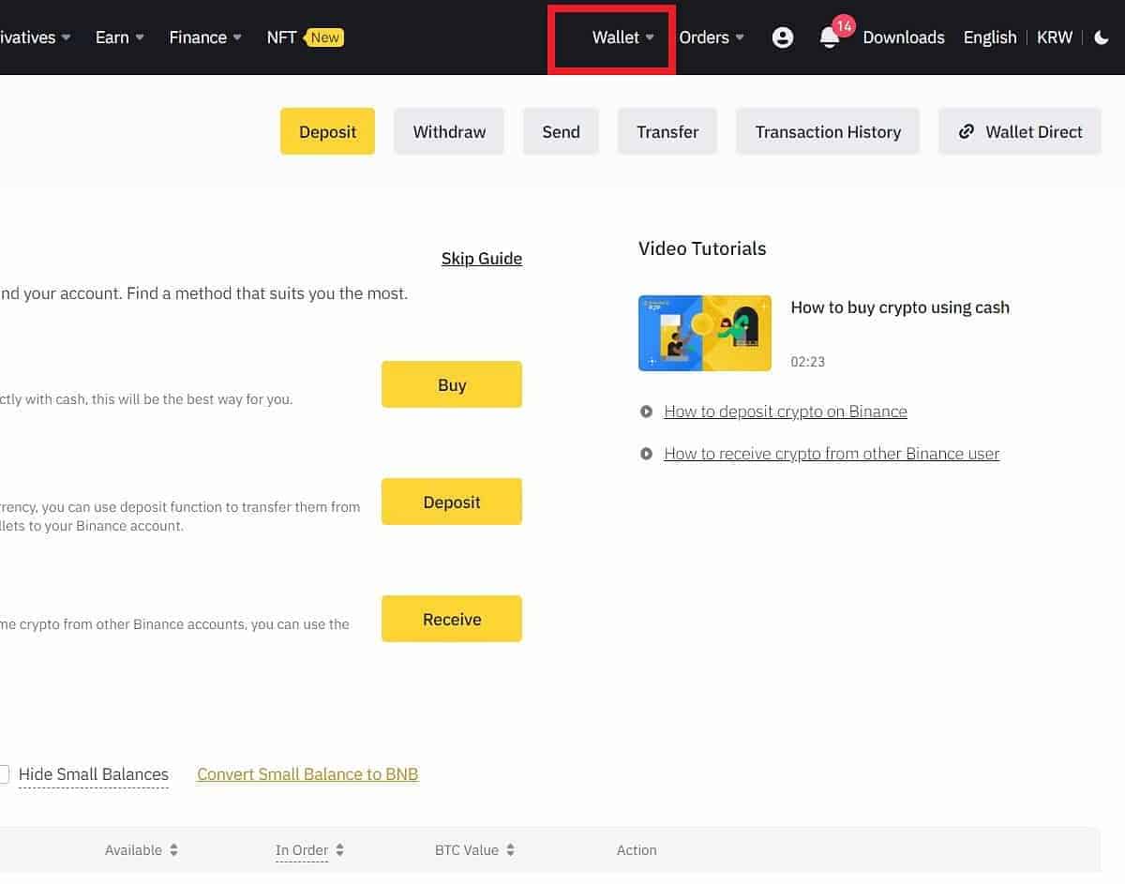Open the Finance menu
This screenshot has width=1125, height=884.
[204, 37]
